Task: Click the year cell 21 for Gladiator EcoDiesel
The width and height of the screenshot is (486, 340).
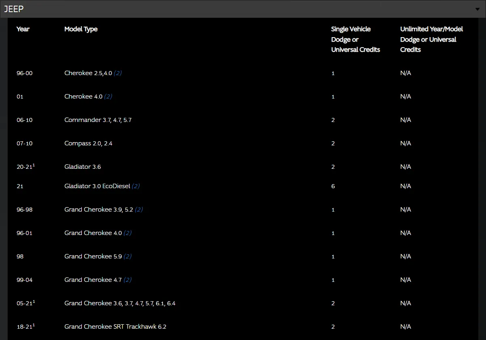Action: (x=20, y=187)
